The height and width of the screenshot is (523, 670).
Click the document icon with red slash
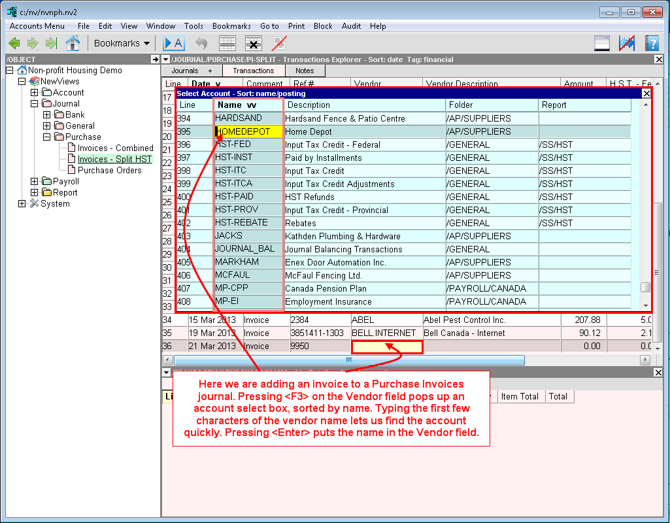coord(280,43)
